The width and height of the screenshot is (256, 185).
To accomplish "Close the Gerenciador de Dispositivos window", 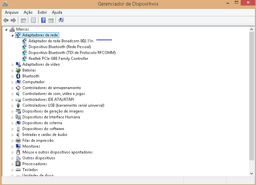I will pyautogui.click(x=248, y=3).
